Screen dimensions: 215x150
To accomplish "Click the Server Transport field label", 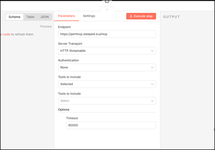I will click(x=70, y=44).
